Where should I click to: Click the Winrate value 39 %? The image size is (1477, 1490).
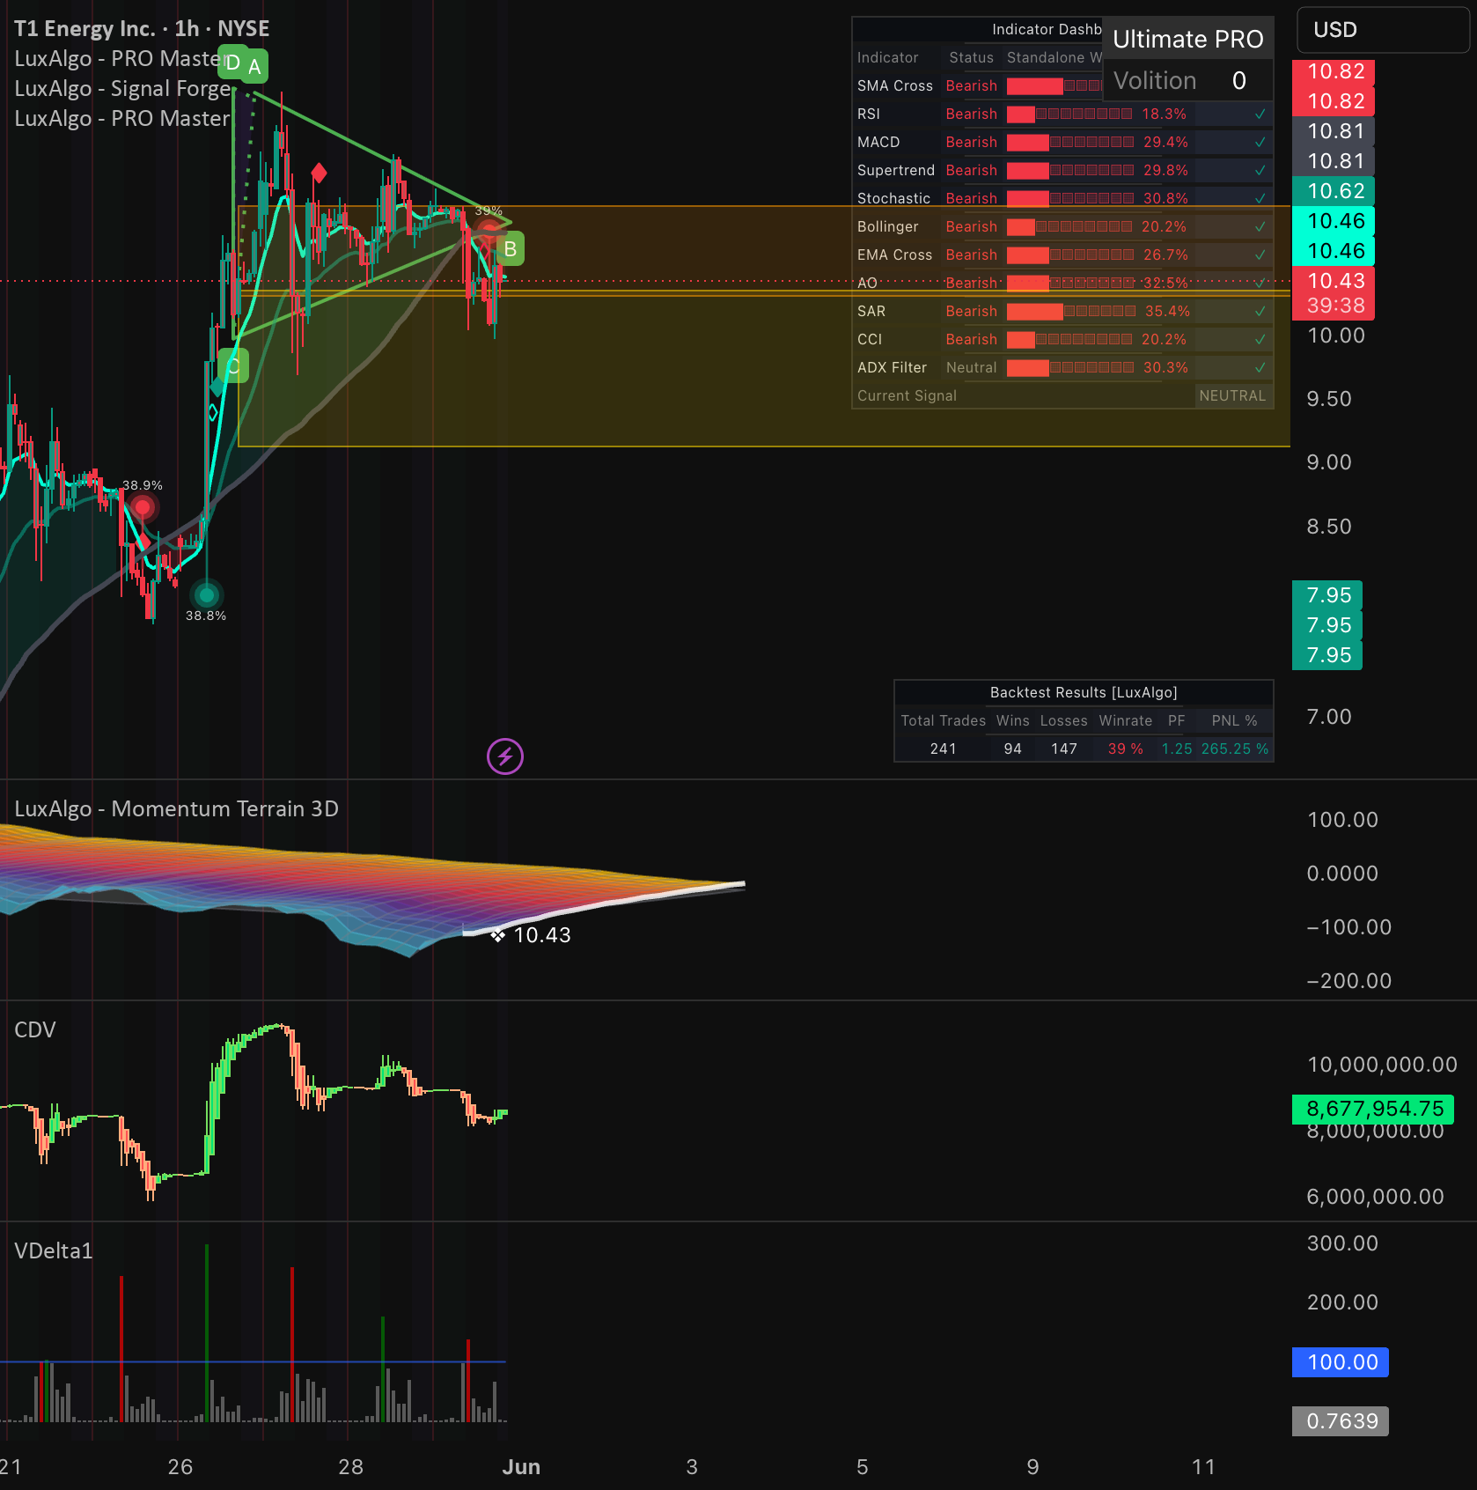point(1125,749)
